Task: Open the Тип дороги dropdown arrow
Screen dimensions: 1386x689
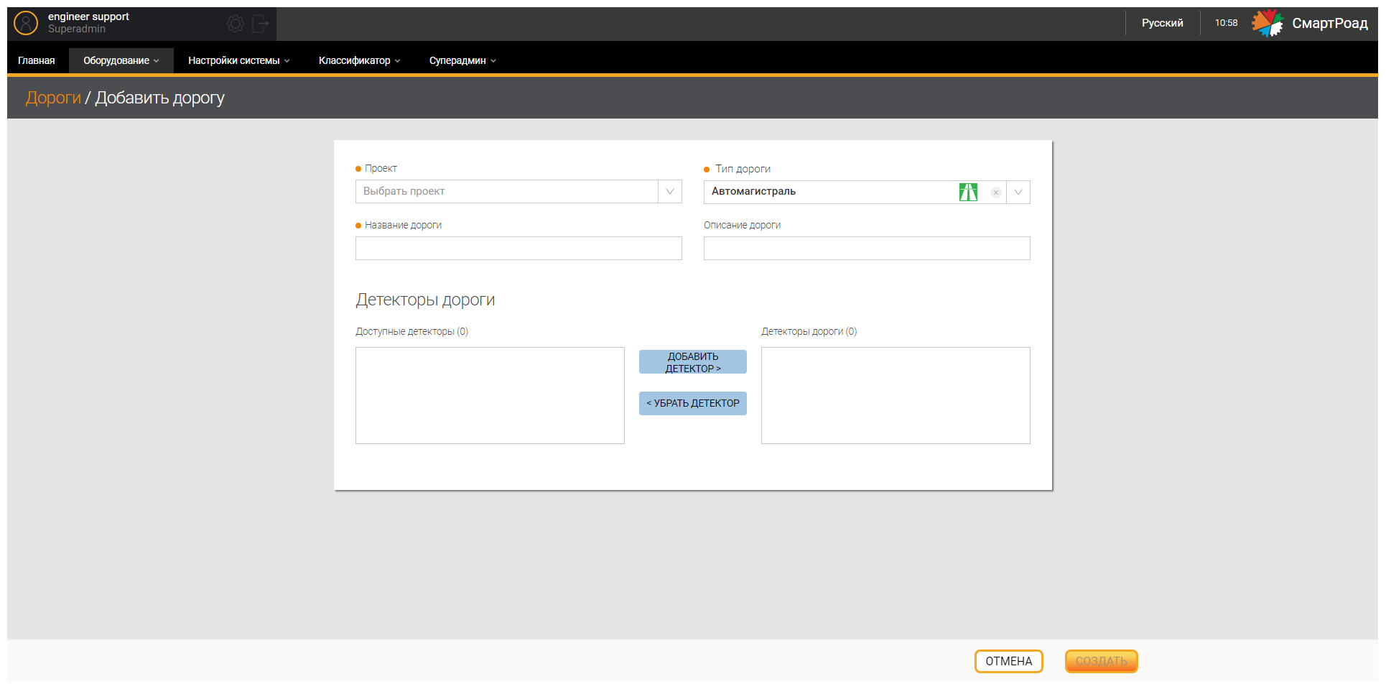Action: click(1018, 192)
